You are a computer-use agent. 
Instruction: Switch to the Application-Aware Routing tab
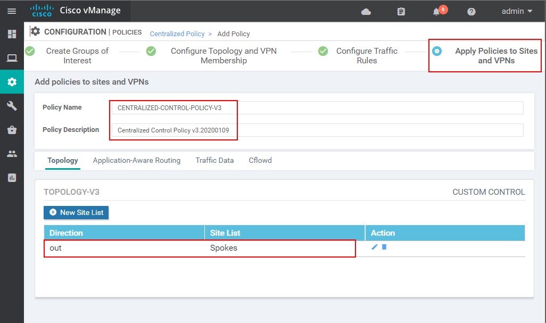point(136,160)
